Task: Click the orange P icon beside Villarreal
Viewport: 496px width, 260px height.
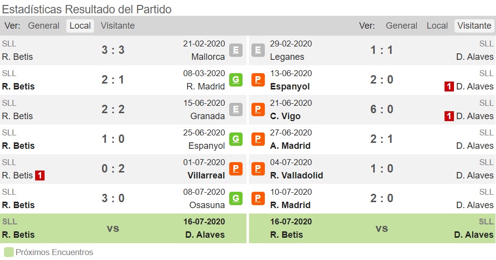Action: tap(236, 169)
